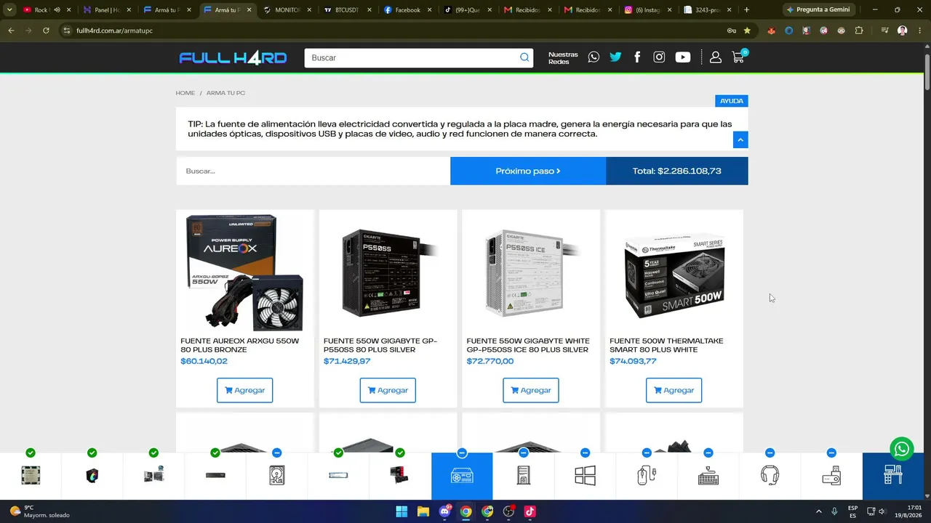Reload the current page
The width and height of the screenshot is (931, 523).
tap(46, 31)
